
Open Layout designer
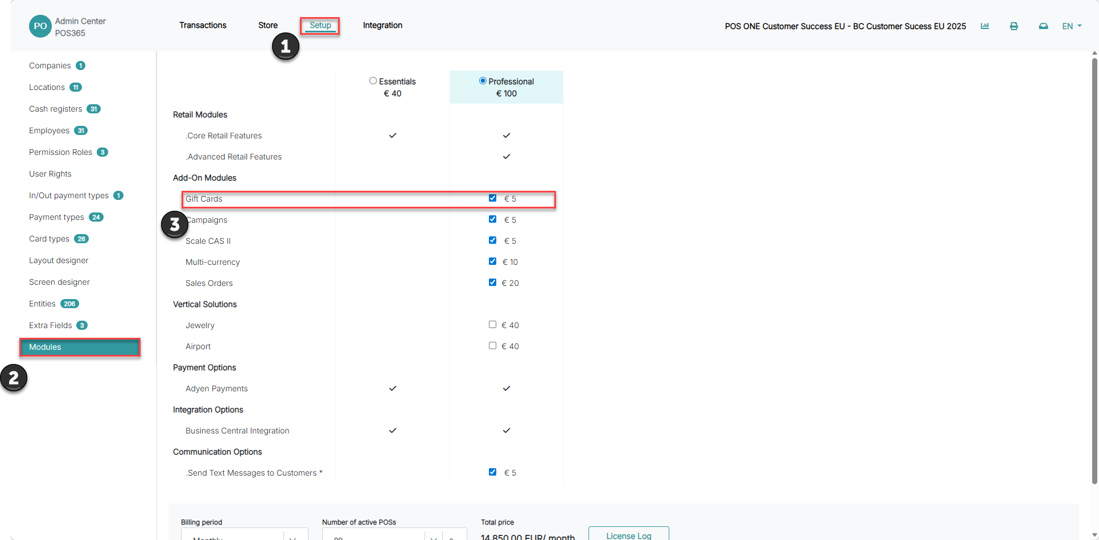click(59, 260)
